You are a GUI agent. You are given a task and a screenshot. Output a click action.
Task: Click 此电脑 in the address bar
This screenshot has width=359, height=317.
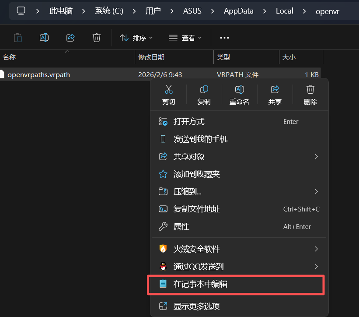[x=61, y=11]
